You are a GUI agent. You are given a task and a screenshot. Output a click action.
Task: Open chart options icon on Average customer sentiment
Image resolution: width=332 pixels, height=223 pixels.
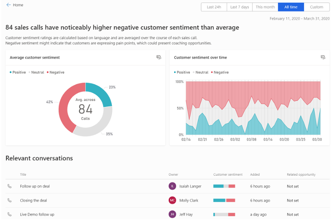click(x=159, y=57)
